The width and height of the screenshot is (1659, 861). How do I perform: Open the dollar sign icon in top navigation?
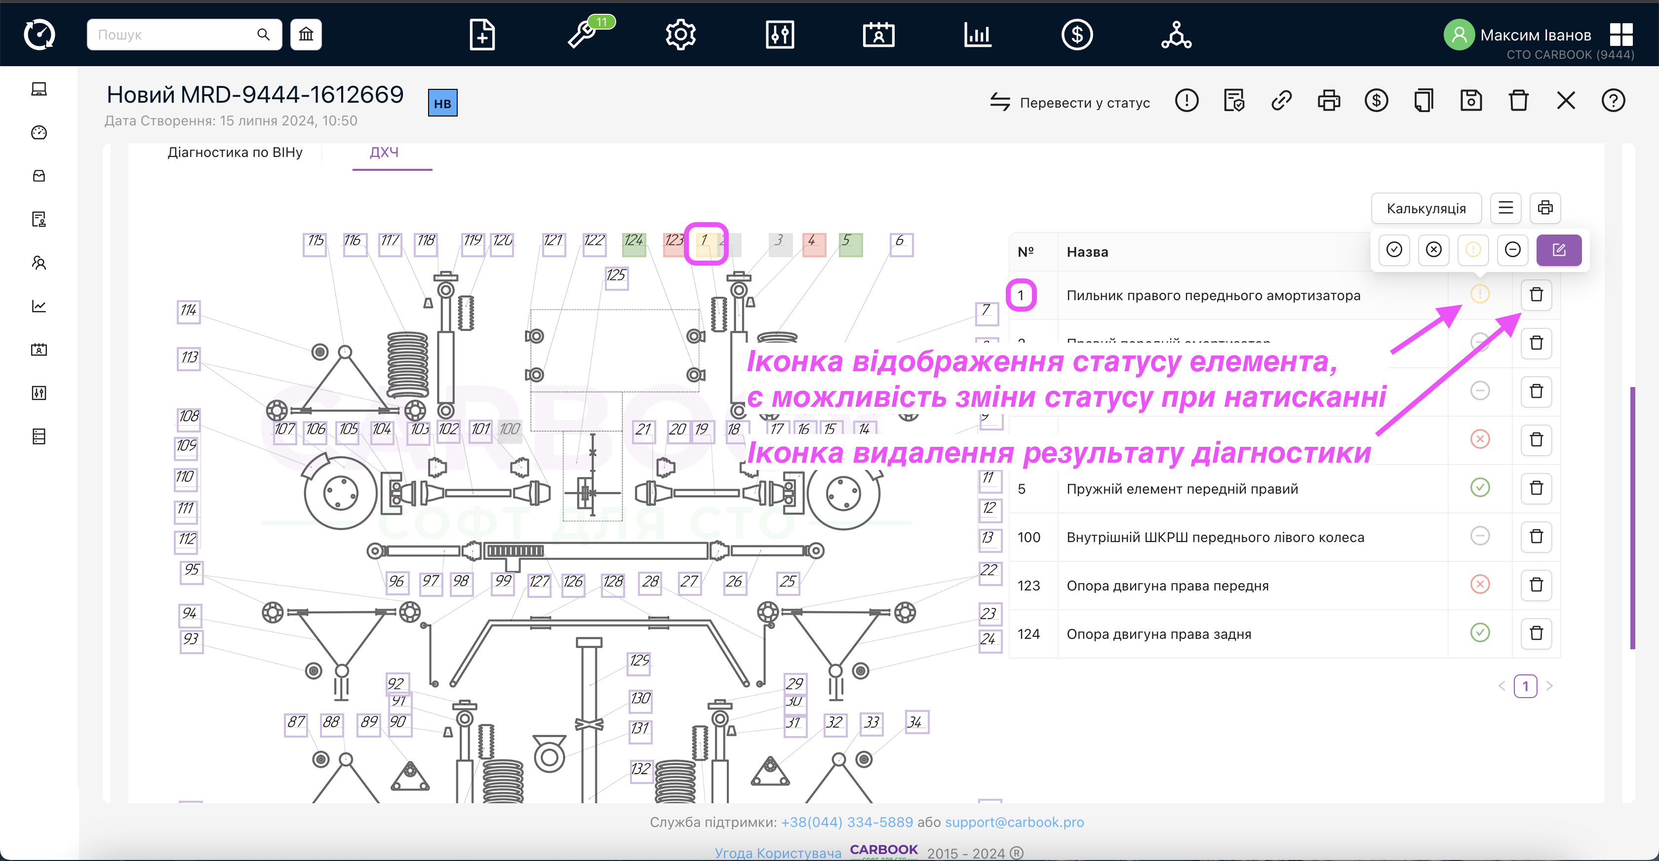tap(1077, 34)
